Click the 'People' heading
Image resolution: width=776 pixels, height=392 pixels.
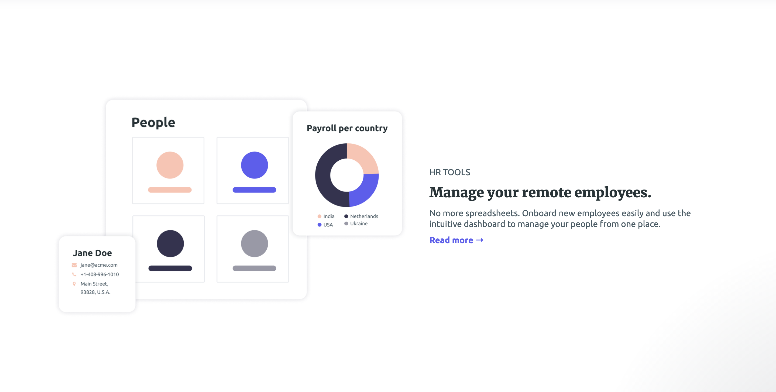[x=153, y=123]
